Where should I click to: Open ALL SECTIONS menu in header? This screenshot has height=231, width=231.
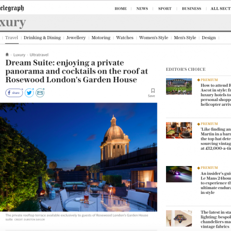click(x=221, y=9)
